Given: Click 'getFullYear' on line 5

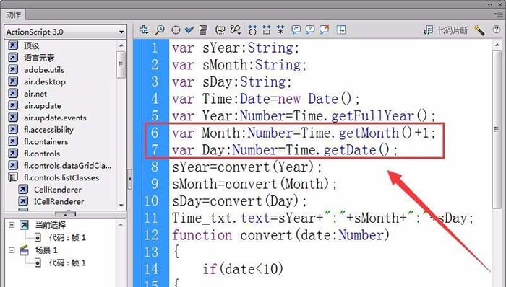Looking at the screenshot, I should 372,116.
